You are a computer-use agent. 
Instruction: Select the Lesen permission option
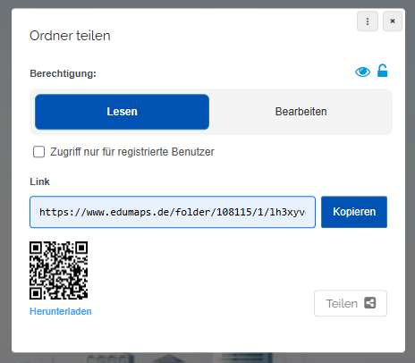pyautogui.click(x=122, y=112)
